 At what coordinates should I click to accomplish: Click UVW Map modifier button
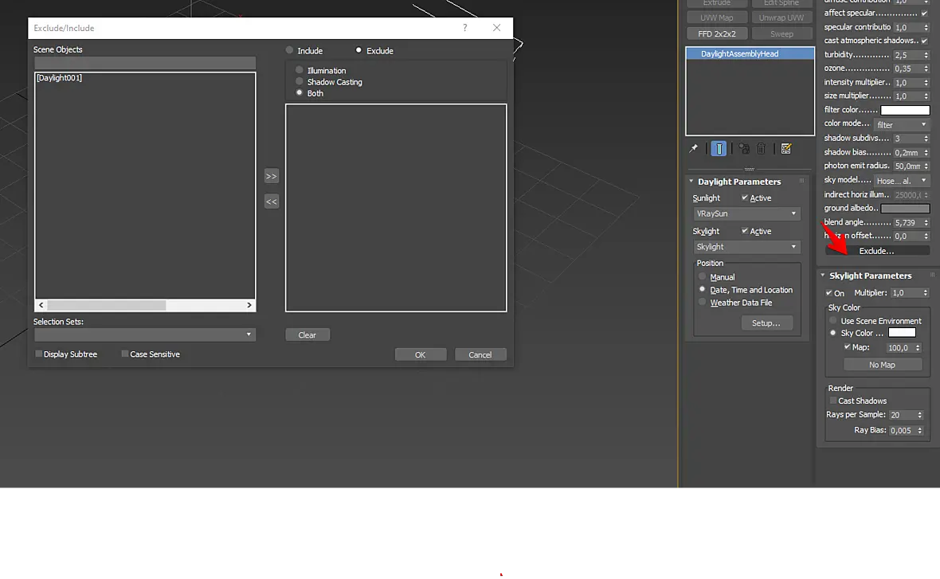(716, 18)
